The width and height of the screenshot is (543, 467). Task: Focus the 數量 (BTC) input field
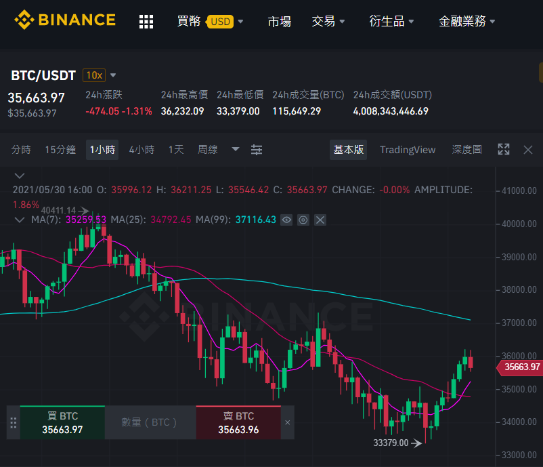[150, 423]
